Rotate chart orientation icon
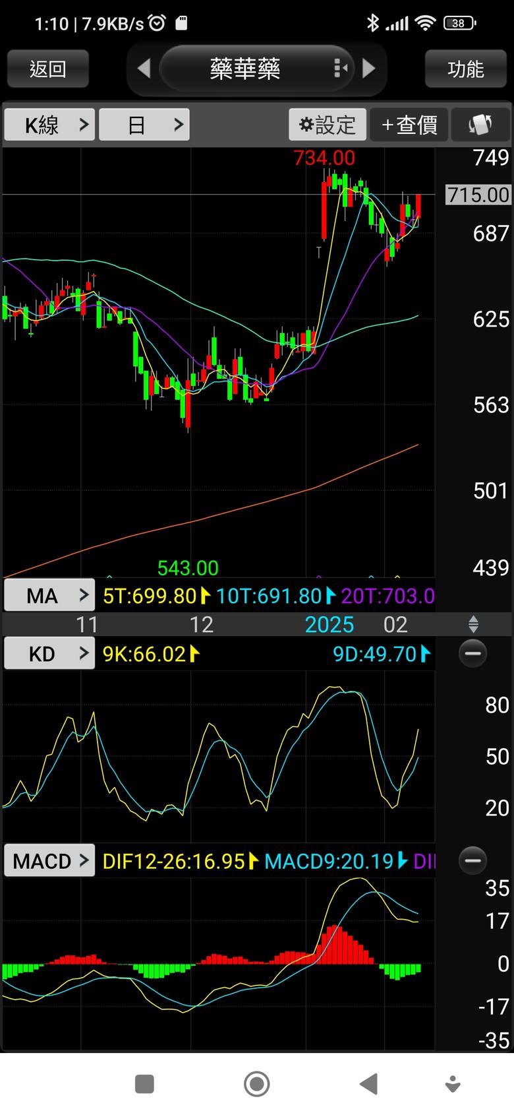Image resolution: width=514 pixels, height=1115 pixels. tap(480, 125)
